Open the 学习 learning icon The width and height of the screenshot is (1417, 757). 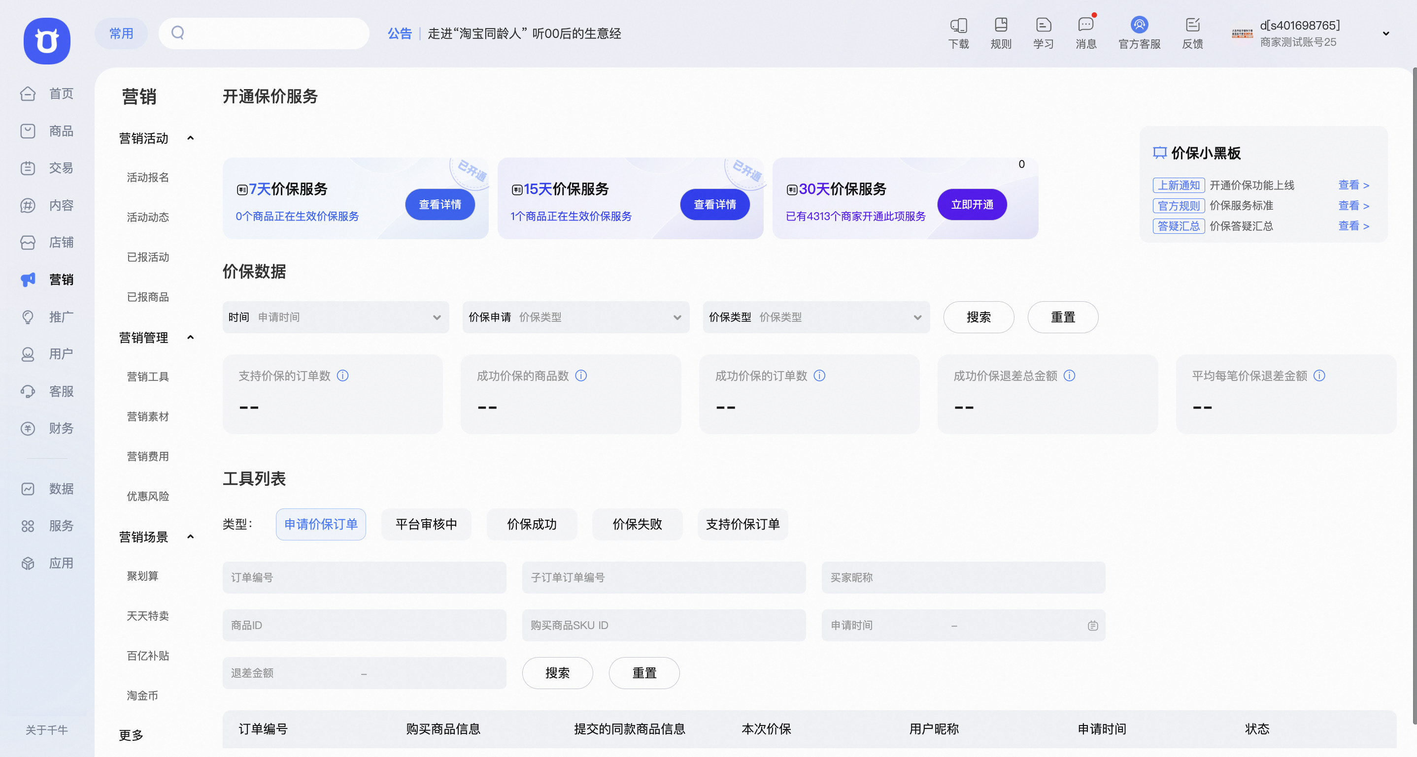1043,25
